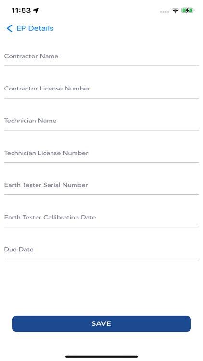Tap the cellular signal dots indicator
The image size is (203, 361).
165,11
